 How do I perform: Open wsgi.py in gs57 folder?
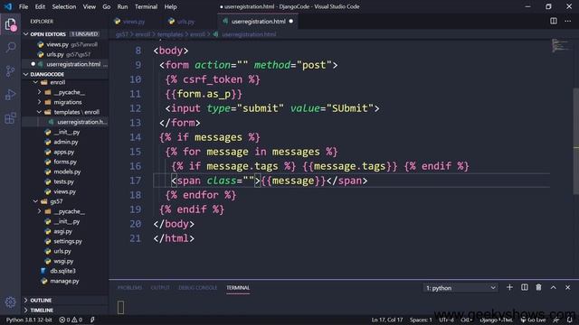pos(65,261)
